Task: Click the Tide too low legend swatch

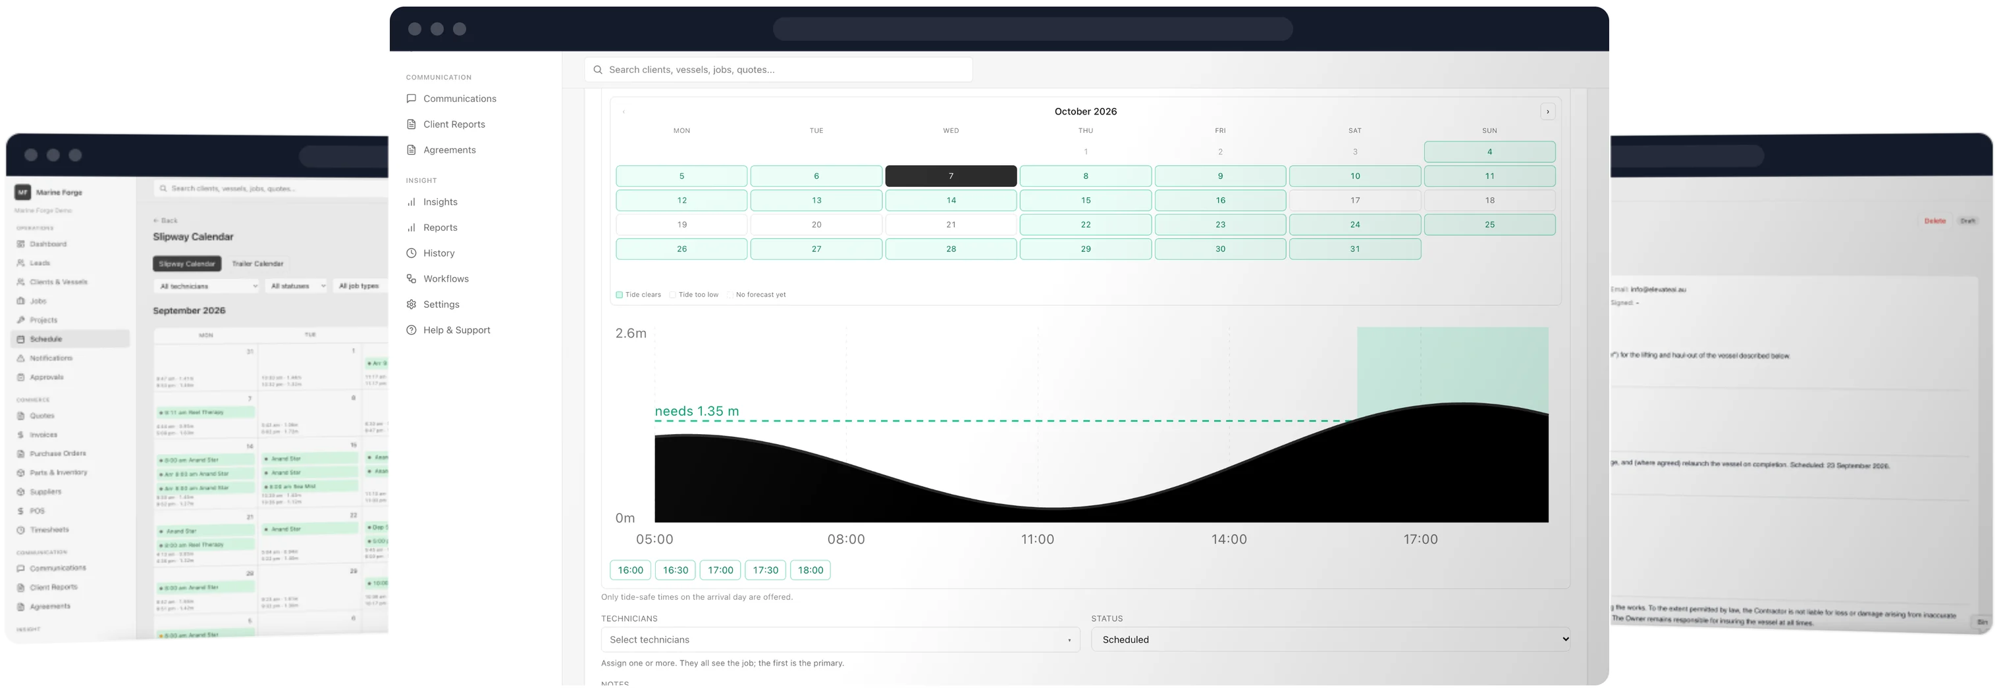Action: click(672, 295)
